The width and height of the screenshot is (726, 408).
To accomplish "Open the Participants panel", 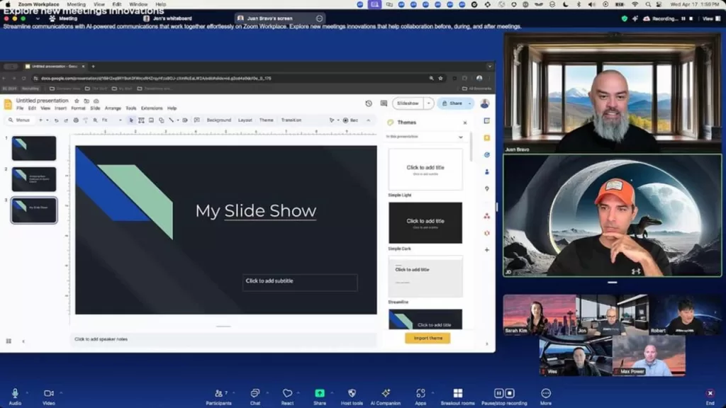I will [x=218, y=397].
